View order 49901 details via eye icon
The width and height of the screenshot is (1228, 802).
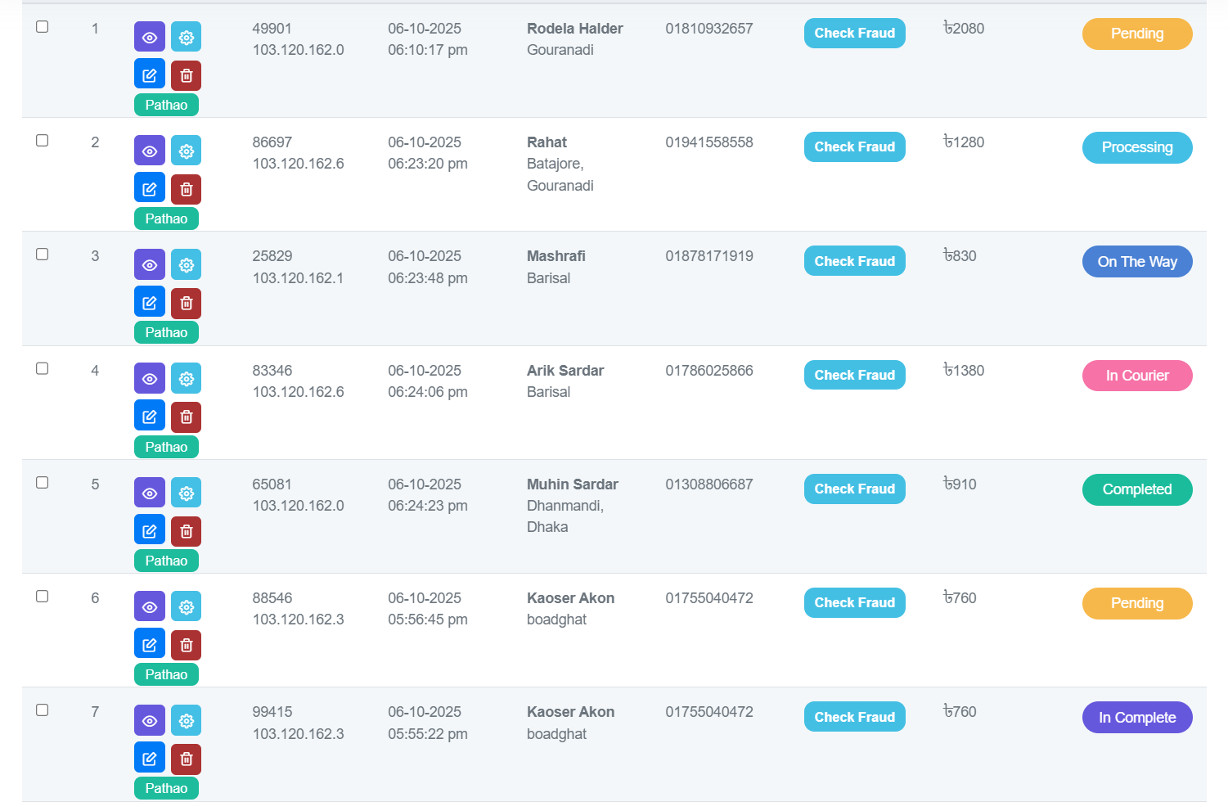click(x=150, y=37)
